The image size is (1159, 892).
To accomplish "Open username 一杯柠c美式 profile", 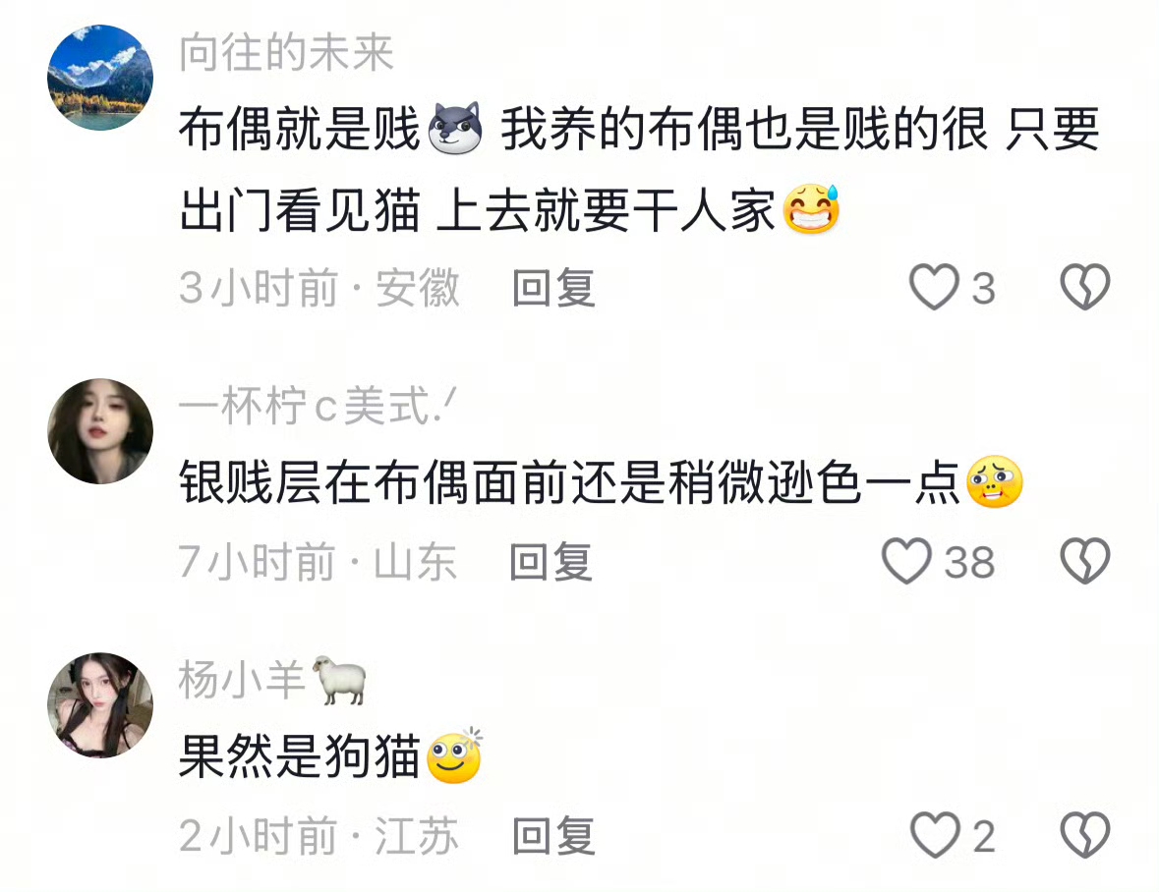I will coord(318,406).
